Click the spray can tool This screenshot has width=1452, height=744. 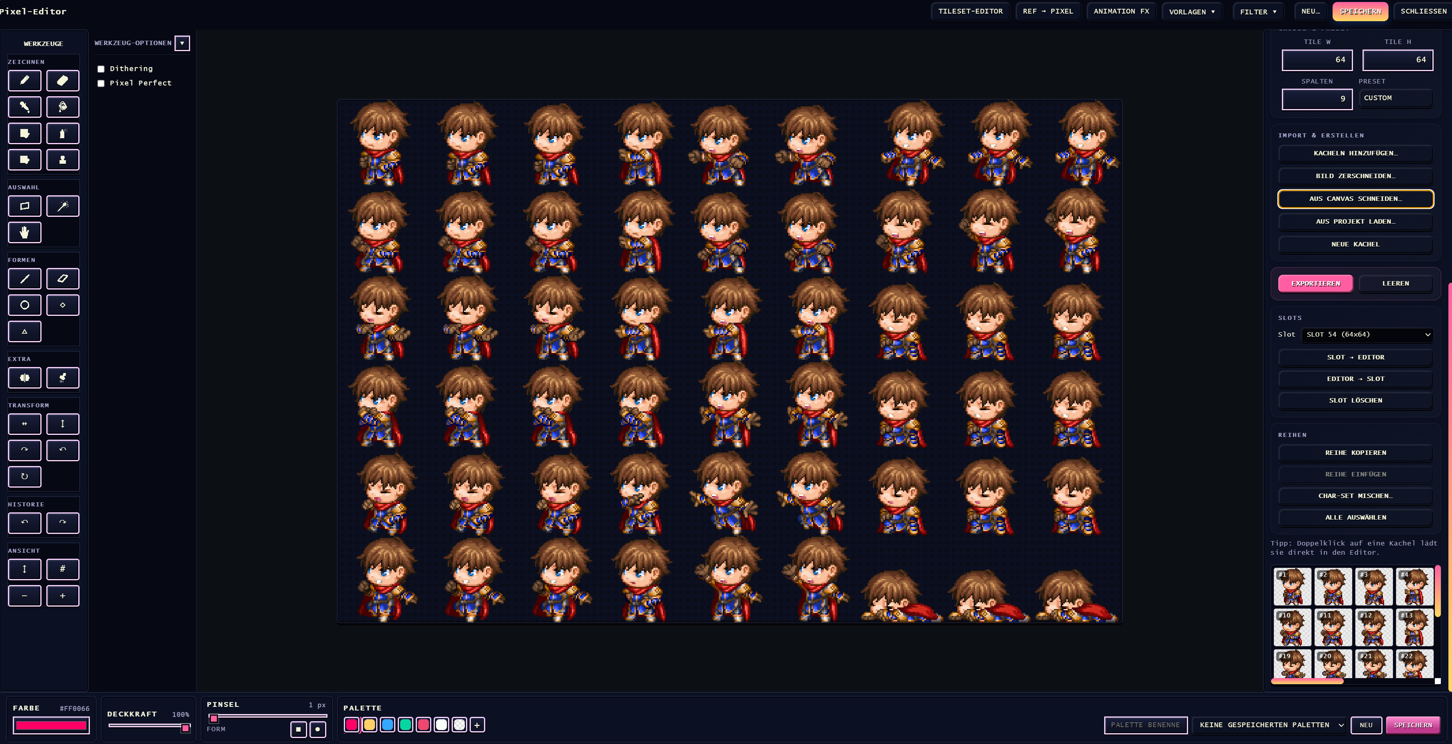click(63, 133)
